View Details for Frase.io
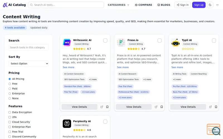 134,107
